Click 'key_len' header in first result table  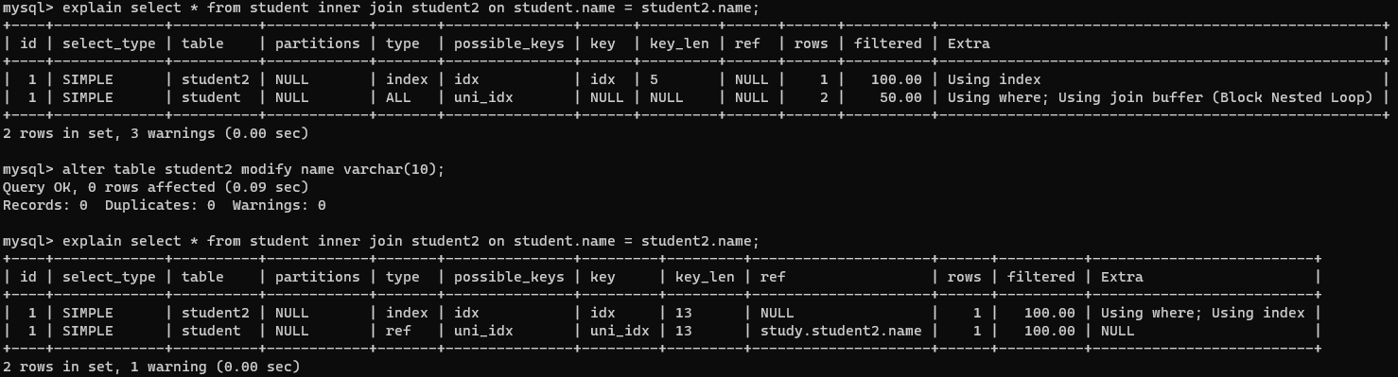[x=678, y=44]
